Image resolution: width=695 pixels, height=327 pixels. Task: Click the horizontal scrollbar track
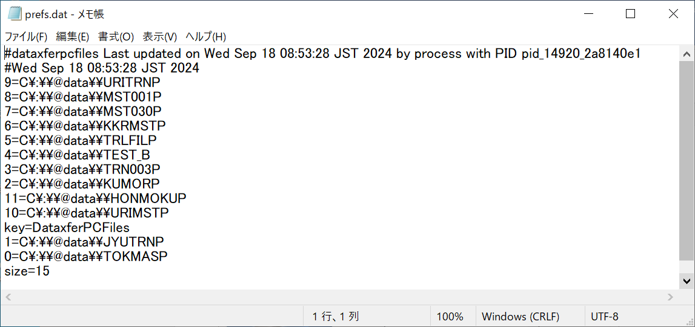pos(339,297)
